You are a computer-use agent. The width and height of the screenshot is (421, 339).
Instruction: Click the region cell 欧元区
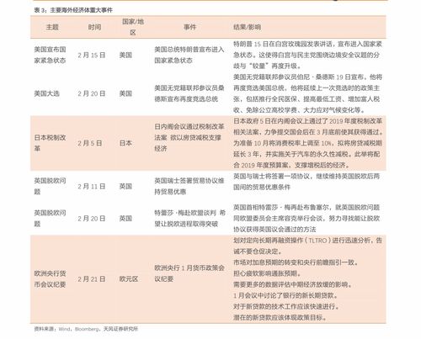click(x=129, y=279)
